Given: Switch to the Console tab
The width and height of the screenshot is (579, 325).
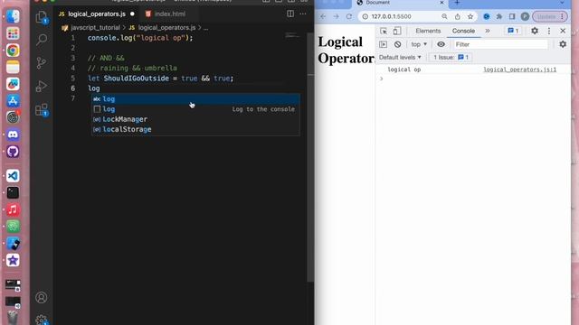Looking at the screenshot, I should (463, 31).
